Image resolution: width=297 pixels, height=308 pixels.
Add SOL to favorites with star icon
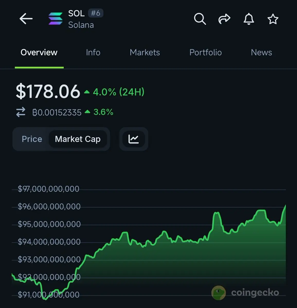pos(273,19)
